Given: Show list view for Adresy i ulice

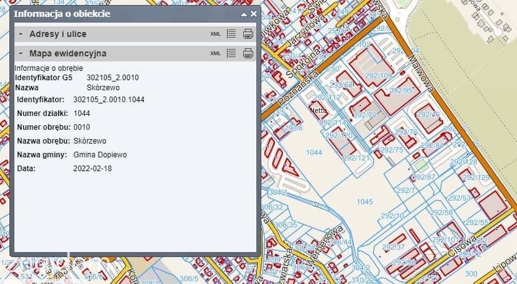Looking at the screenshot, I should [x=231, y=34].
